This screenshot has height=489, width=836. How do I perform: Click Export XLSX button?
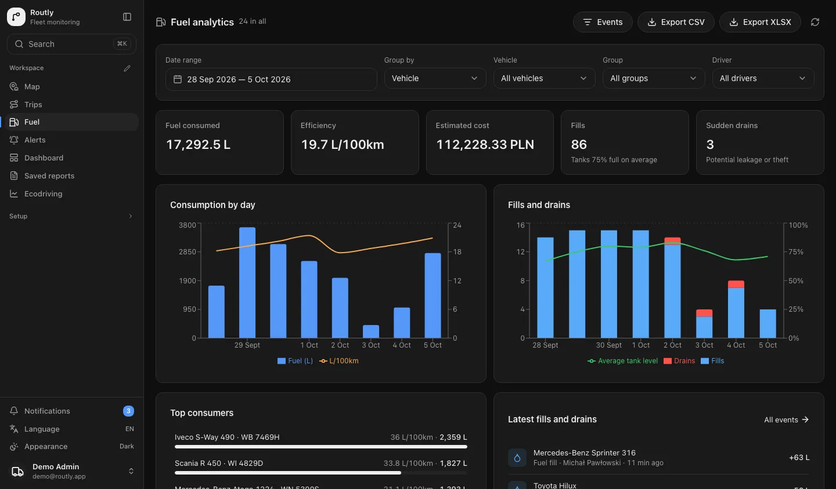click(x=760, y=22)
